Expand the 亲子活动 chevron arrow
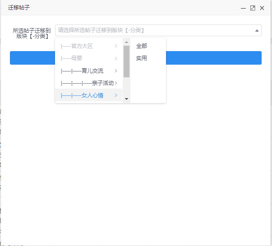The image size is (272, 246). [116, 83]
